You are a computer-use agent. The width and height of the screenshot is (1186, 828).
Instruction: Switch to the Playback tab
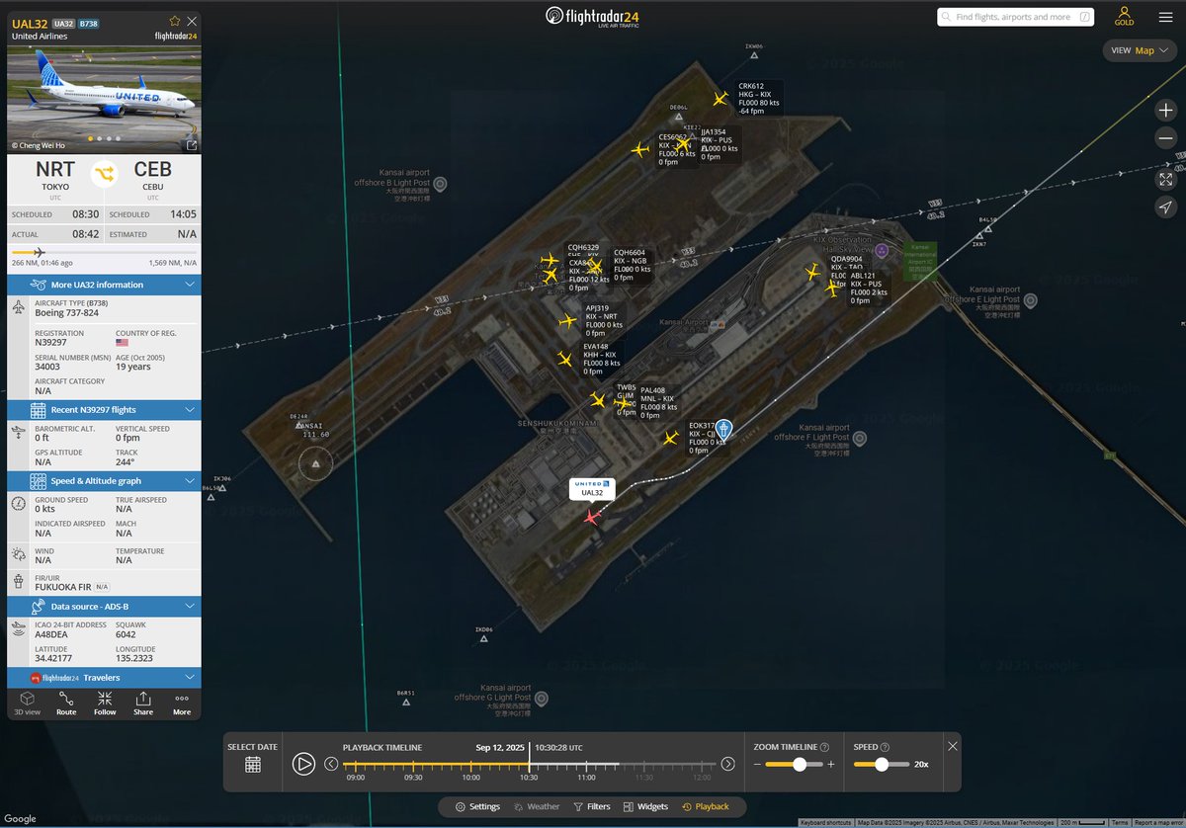tap(710, 806)
